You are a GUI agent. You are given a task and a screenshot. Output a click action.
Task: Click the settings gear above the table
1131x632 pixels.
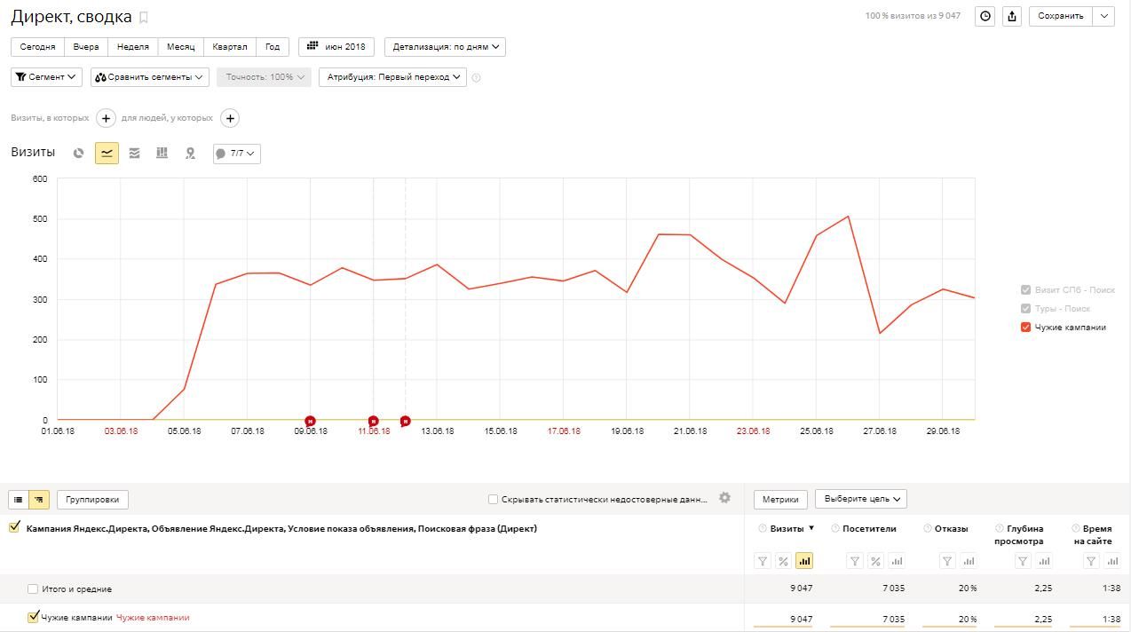[724, 498]
